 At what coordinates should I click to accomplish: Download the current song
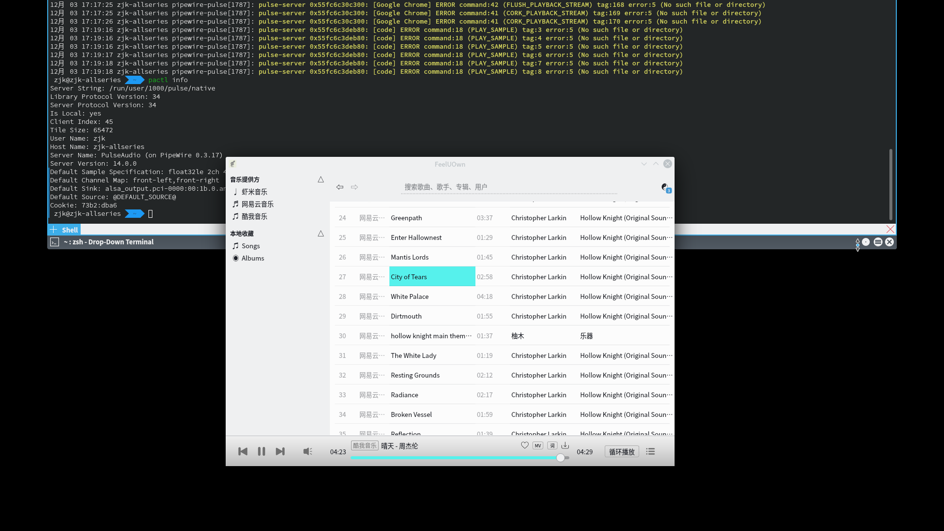(565, 445)
